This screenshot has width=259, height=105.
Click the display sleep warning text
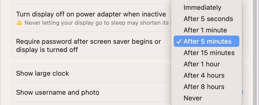coord(96,23)
